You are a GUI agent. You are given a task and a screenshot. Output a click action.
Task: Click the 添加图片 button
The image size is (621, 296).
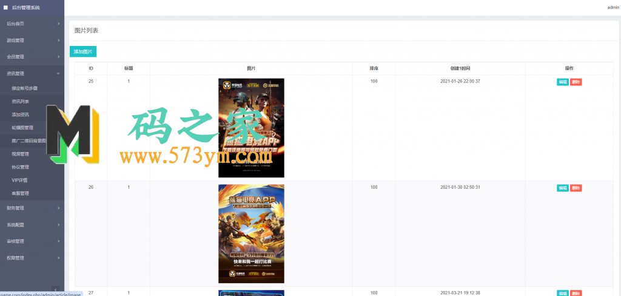click(83, 52)
